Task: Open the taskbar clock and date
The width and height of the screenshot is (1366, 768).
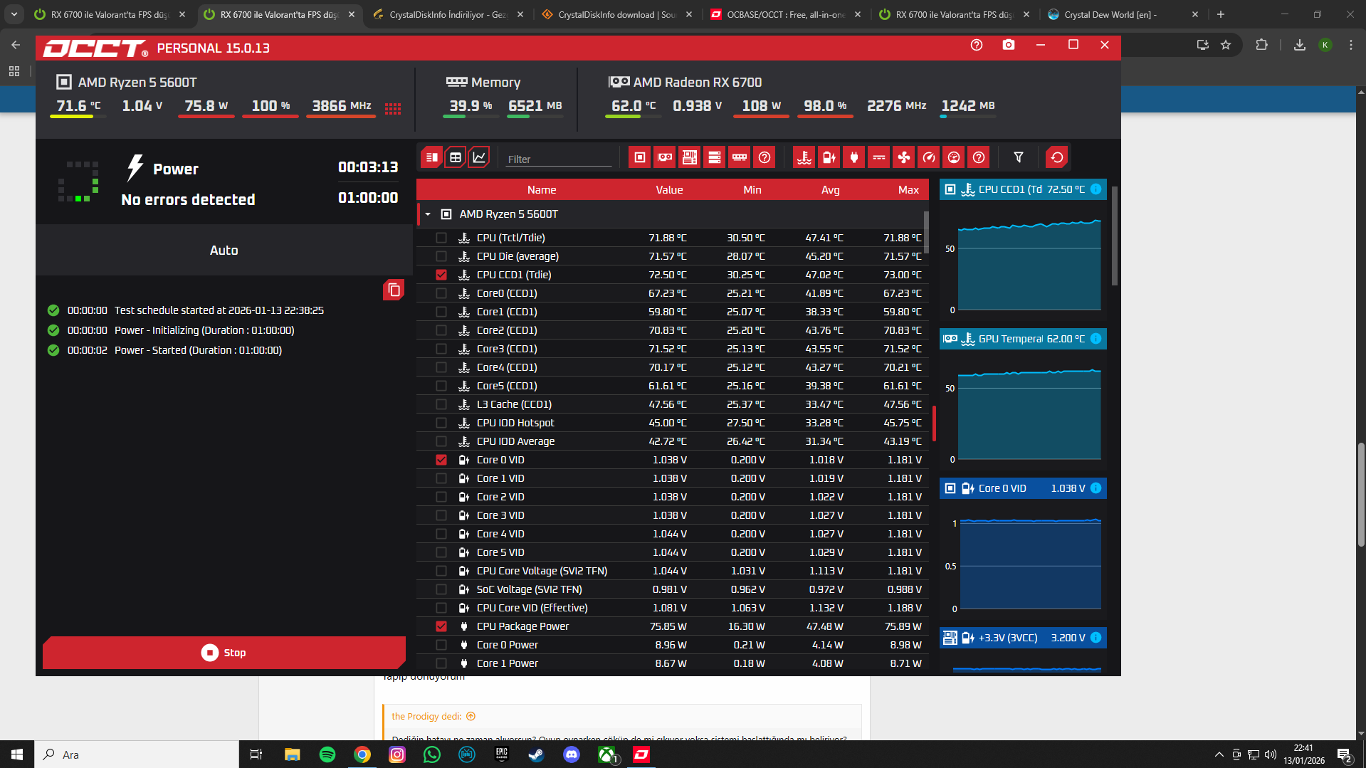Action: [1304, 754]
